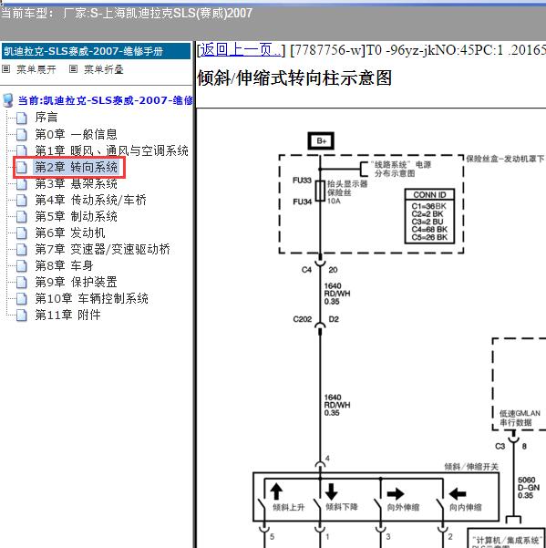This screenshot has width=546, height=548.
Task: Click the 倾斜下降 down arrow symbol
Action: (x=331, y=491)
